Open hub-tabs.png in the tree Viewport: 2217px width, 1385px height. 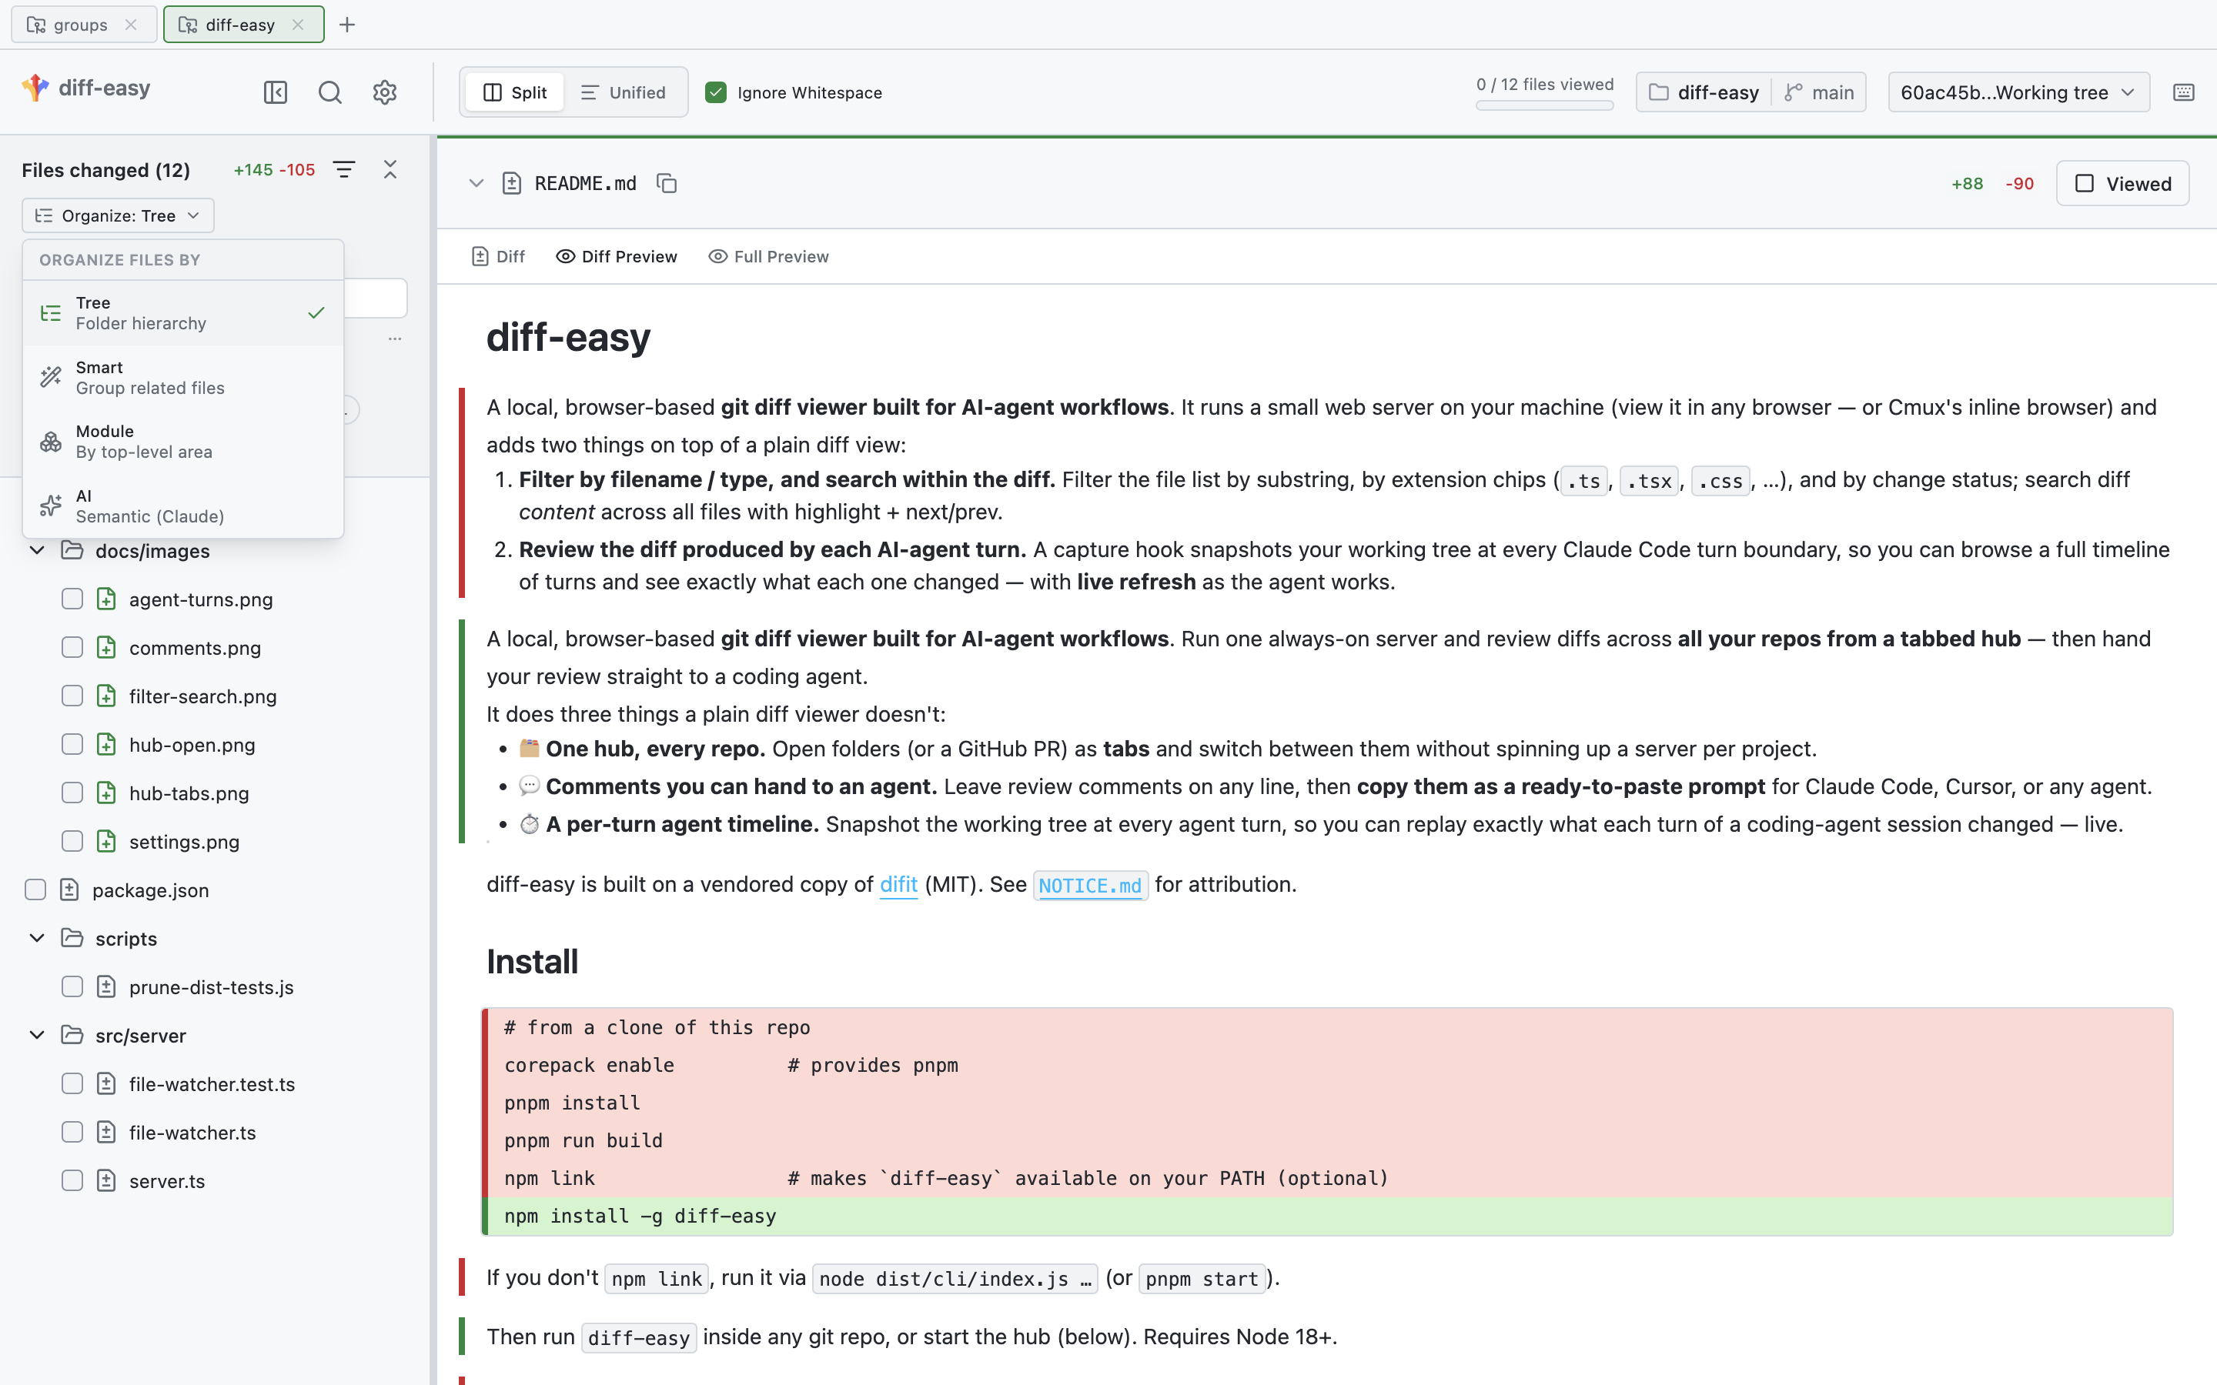click(x=189, y=793)
